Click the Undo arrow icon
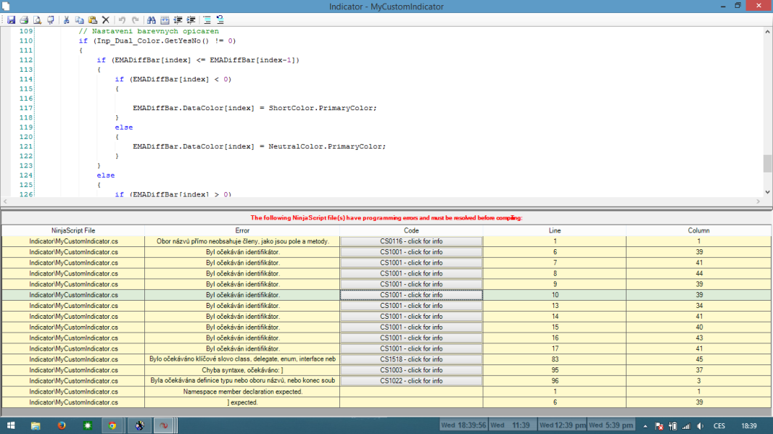The height and width of the screenshot is (434, 773). [x=122, y=20]
